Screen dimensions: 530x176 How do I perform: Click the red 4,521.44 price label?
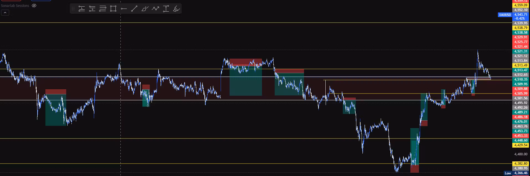click(x=521, y=47)
